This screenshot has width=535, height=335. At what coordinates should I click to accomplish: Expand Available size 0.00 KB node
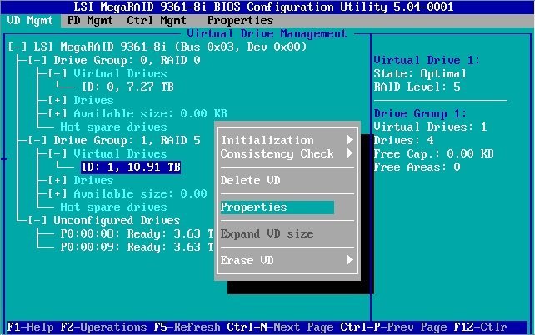pos(57,113)
